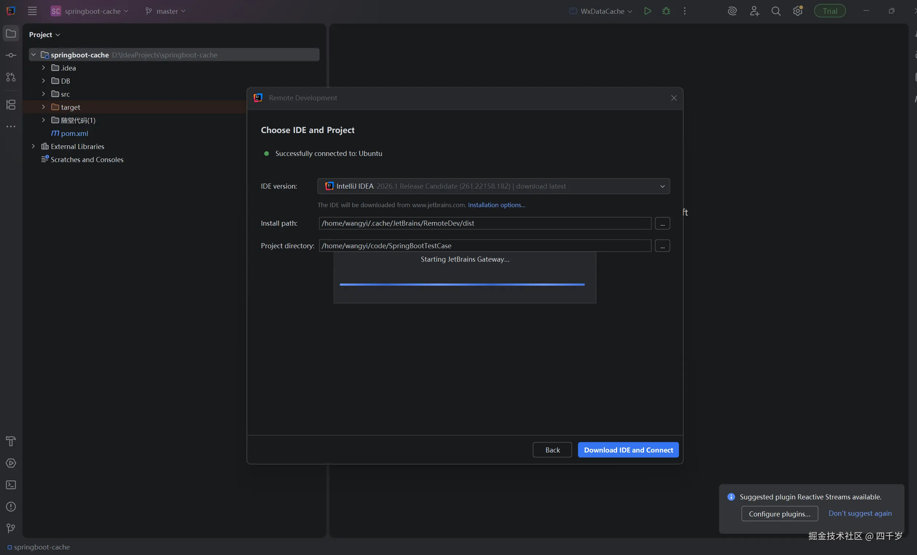Viewport: 917px width, 555px height.
Task: Open the master branch dropdown
Action: (x=166, y=11)
